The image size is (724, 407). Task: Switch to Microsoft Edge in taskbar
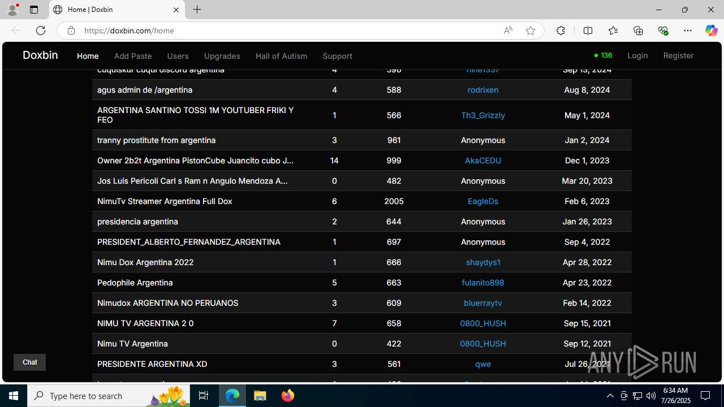click(x=232, y=396)
